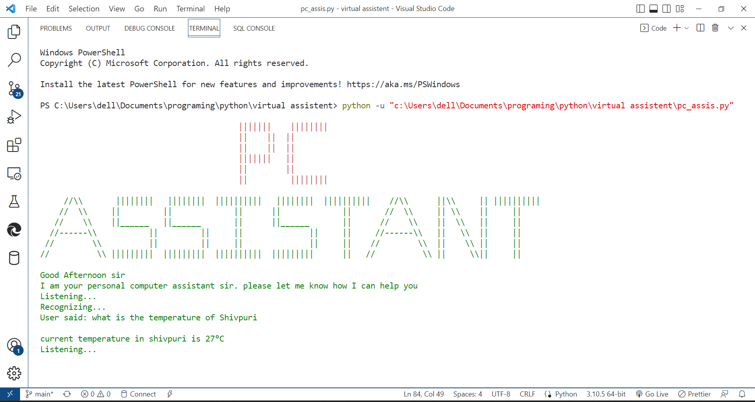The height and width of the screenshot is (402, 755).
Task: Open the Run and Debug view
Action: pos(14,117)
